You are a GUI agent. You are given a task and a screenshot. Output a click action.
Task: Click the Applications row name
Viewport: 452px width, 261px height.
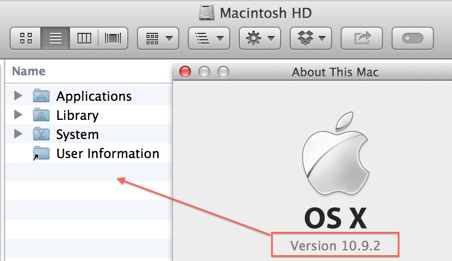point(94,97)
